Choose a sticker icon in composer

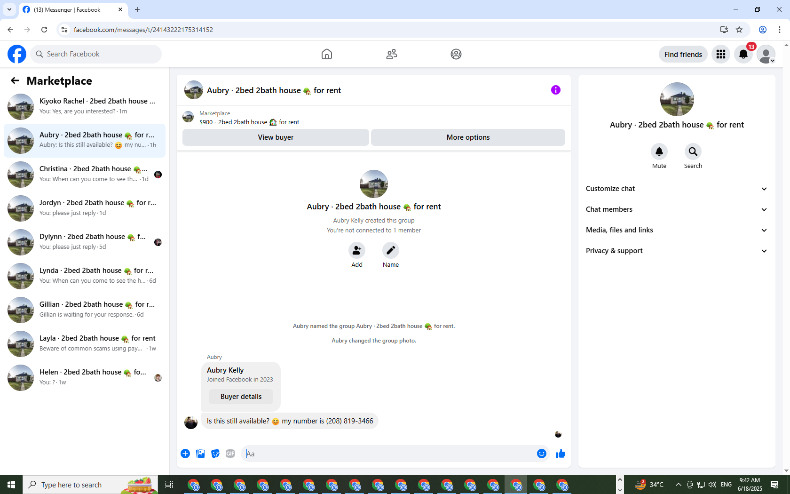(x=215, y=454)
